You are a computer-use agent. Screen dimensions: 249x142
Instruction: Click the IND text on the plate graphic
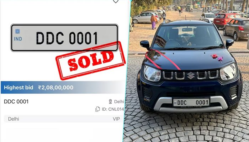(x=18, y=39)
